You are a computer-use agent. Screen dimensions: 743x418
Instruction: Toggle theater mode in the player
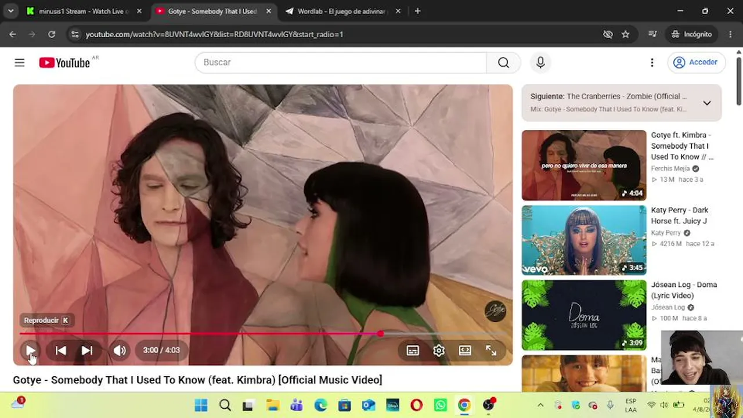point(465,350)
